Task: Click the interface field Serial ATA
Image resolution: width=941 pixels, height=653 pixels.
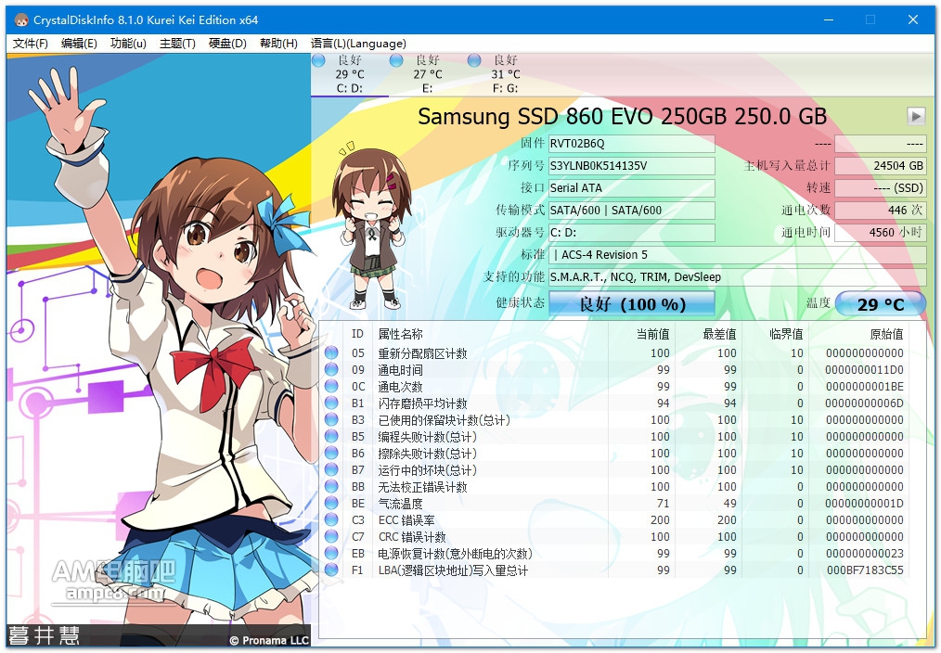Action: 632,187
